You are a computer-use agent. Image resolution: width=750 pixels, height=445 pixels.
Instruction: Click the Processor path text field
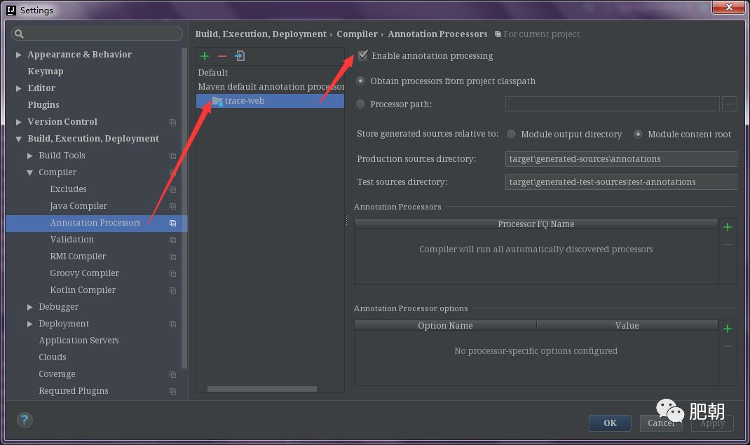(612, 104)
